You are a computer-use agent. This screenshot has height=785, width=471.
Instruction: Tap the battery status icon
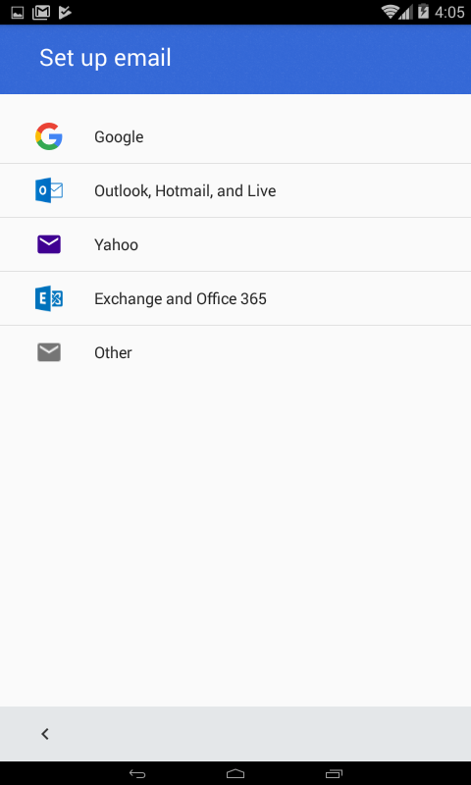click(x=424, y=12)
